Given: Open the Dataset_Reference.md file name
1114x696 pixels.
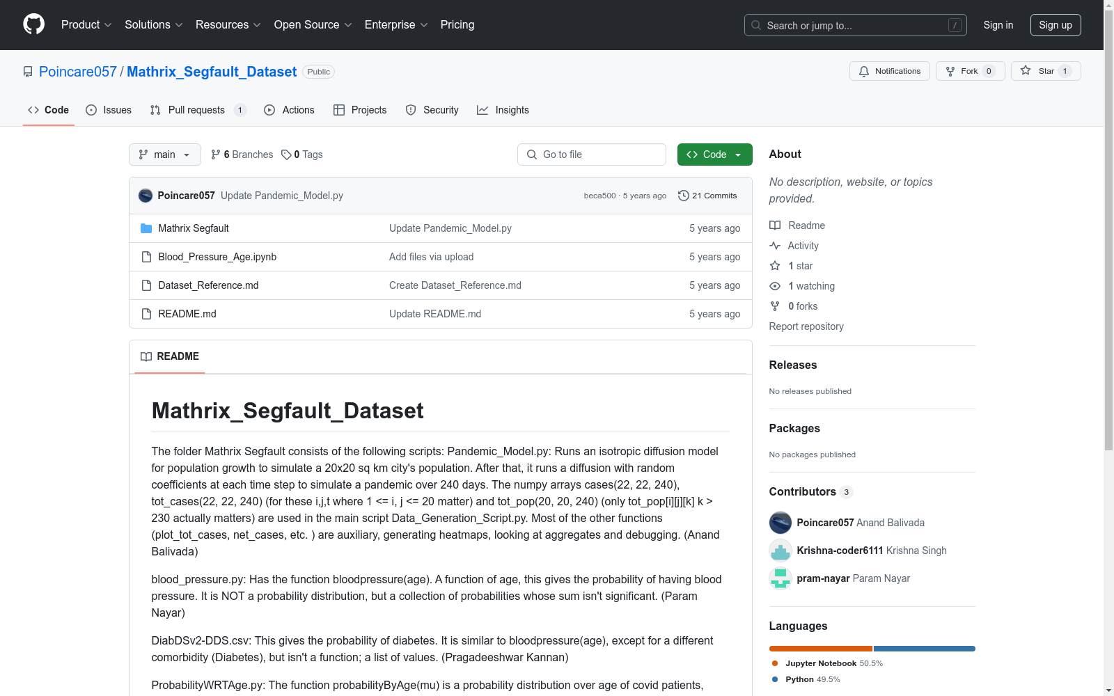Looking at the screenshot, I should [208, 285].
